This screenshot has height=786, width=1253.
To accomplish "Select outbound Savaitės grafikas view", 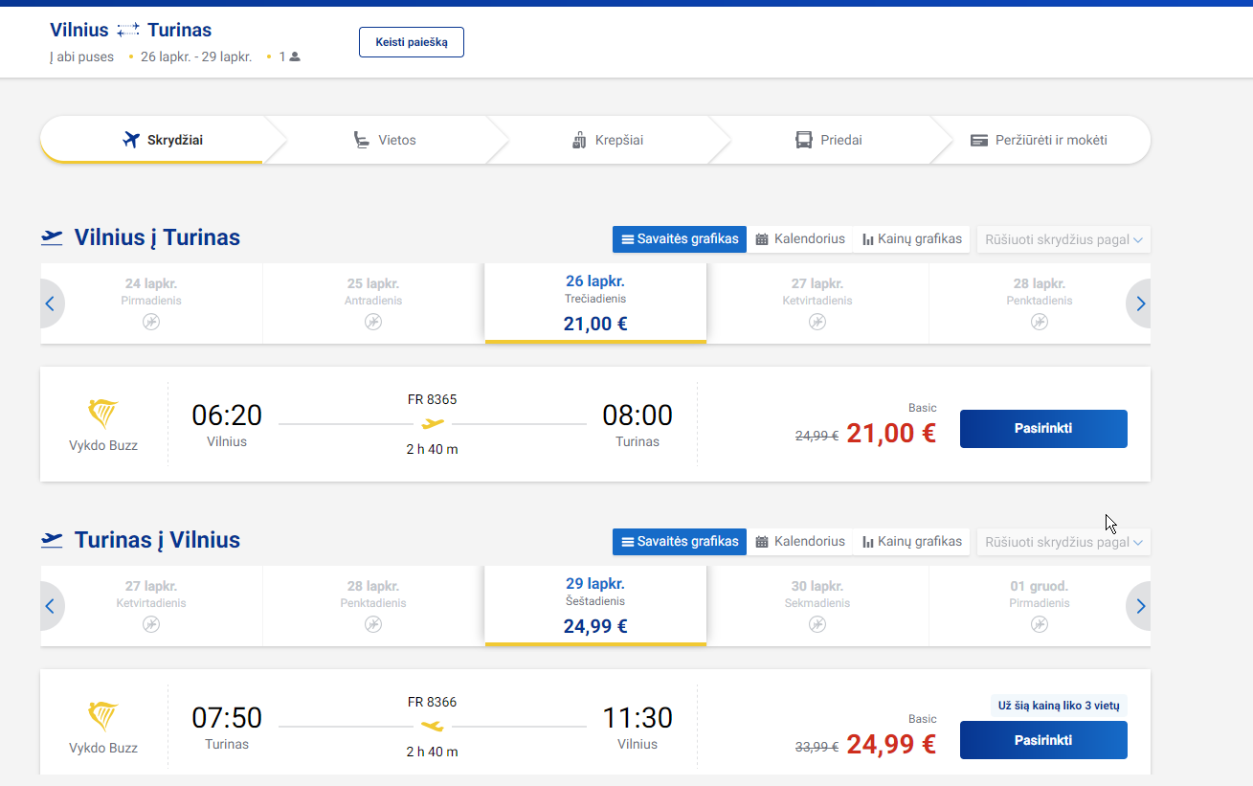I will [679, 239].
